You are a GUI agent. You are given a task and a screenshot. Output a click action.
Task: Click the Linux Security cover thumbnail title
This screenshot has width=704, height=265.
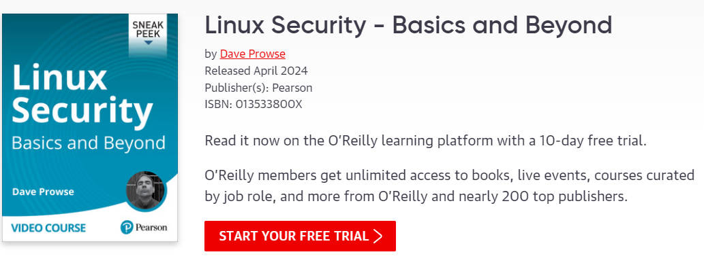tap(82, 94)
